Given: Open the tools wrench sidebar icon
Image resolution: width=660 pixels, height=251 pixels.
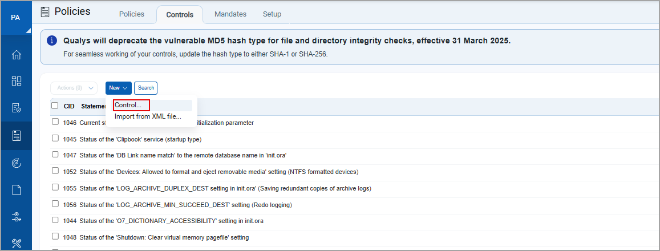Looking at the screenshot, I should 16,243.
